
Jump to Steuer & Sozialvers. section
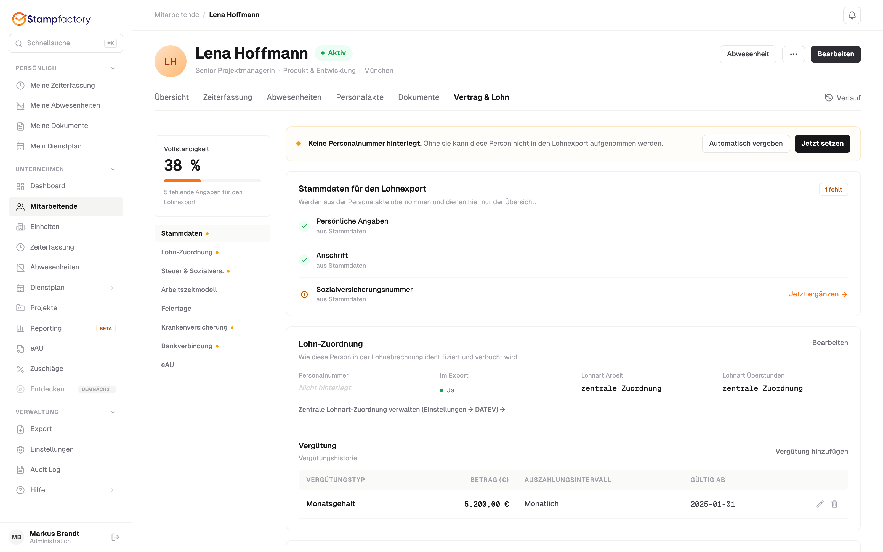point(212,271)
